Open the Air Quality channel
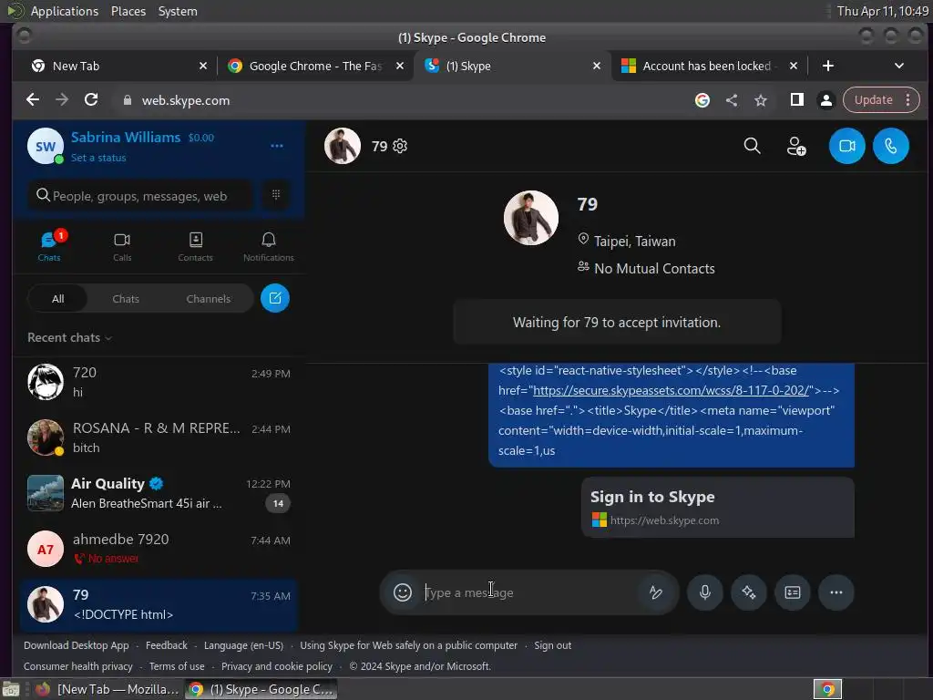 click(x=159, y=493)
